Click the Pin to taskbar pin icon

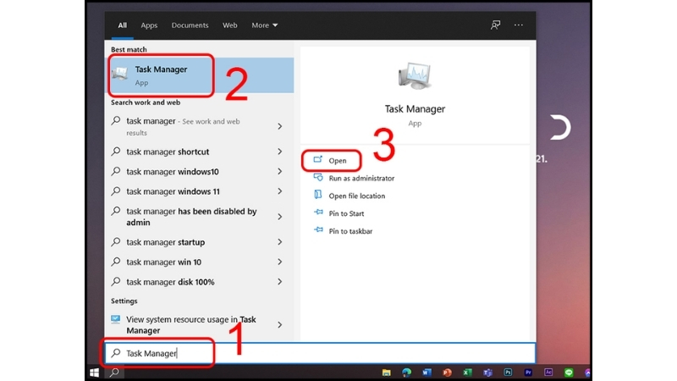(318, 230)
